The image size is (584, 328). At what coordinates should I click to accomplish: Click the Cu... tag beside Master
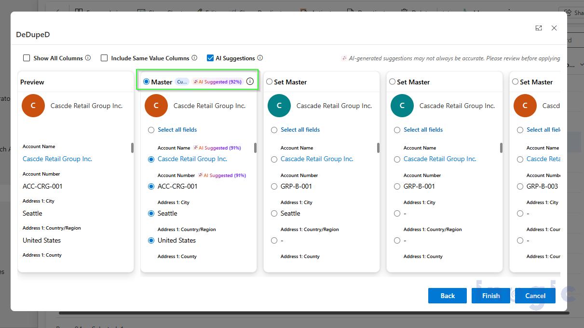tap(182, 82)
